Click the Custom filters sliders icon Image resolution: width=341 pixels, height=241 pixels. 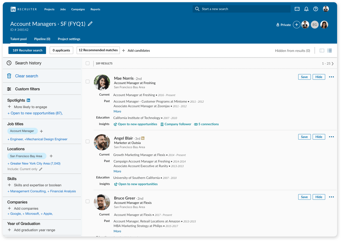pos(9,89)
